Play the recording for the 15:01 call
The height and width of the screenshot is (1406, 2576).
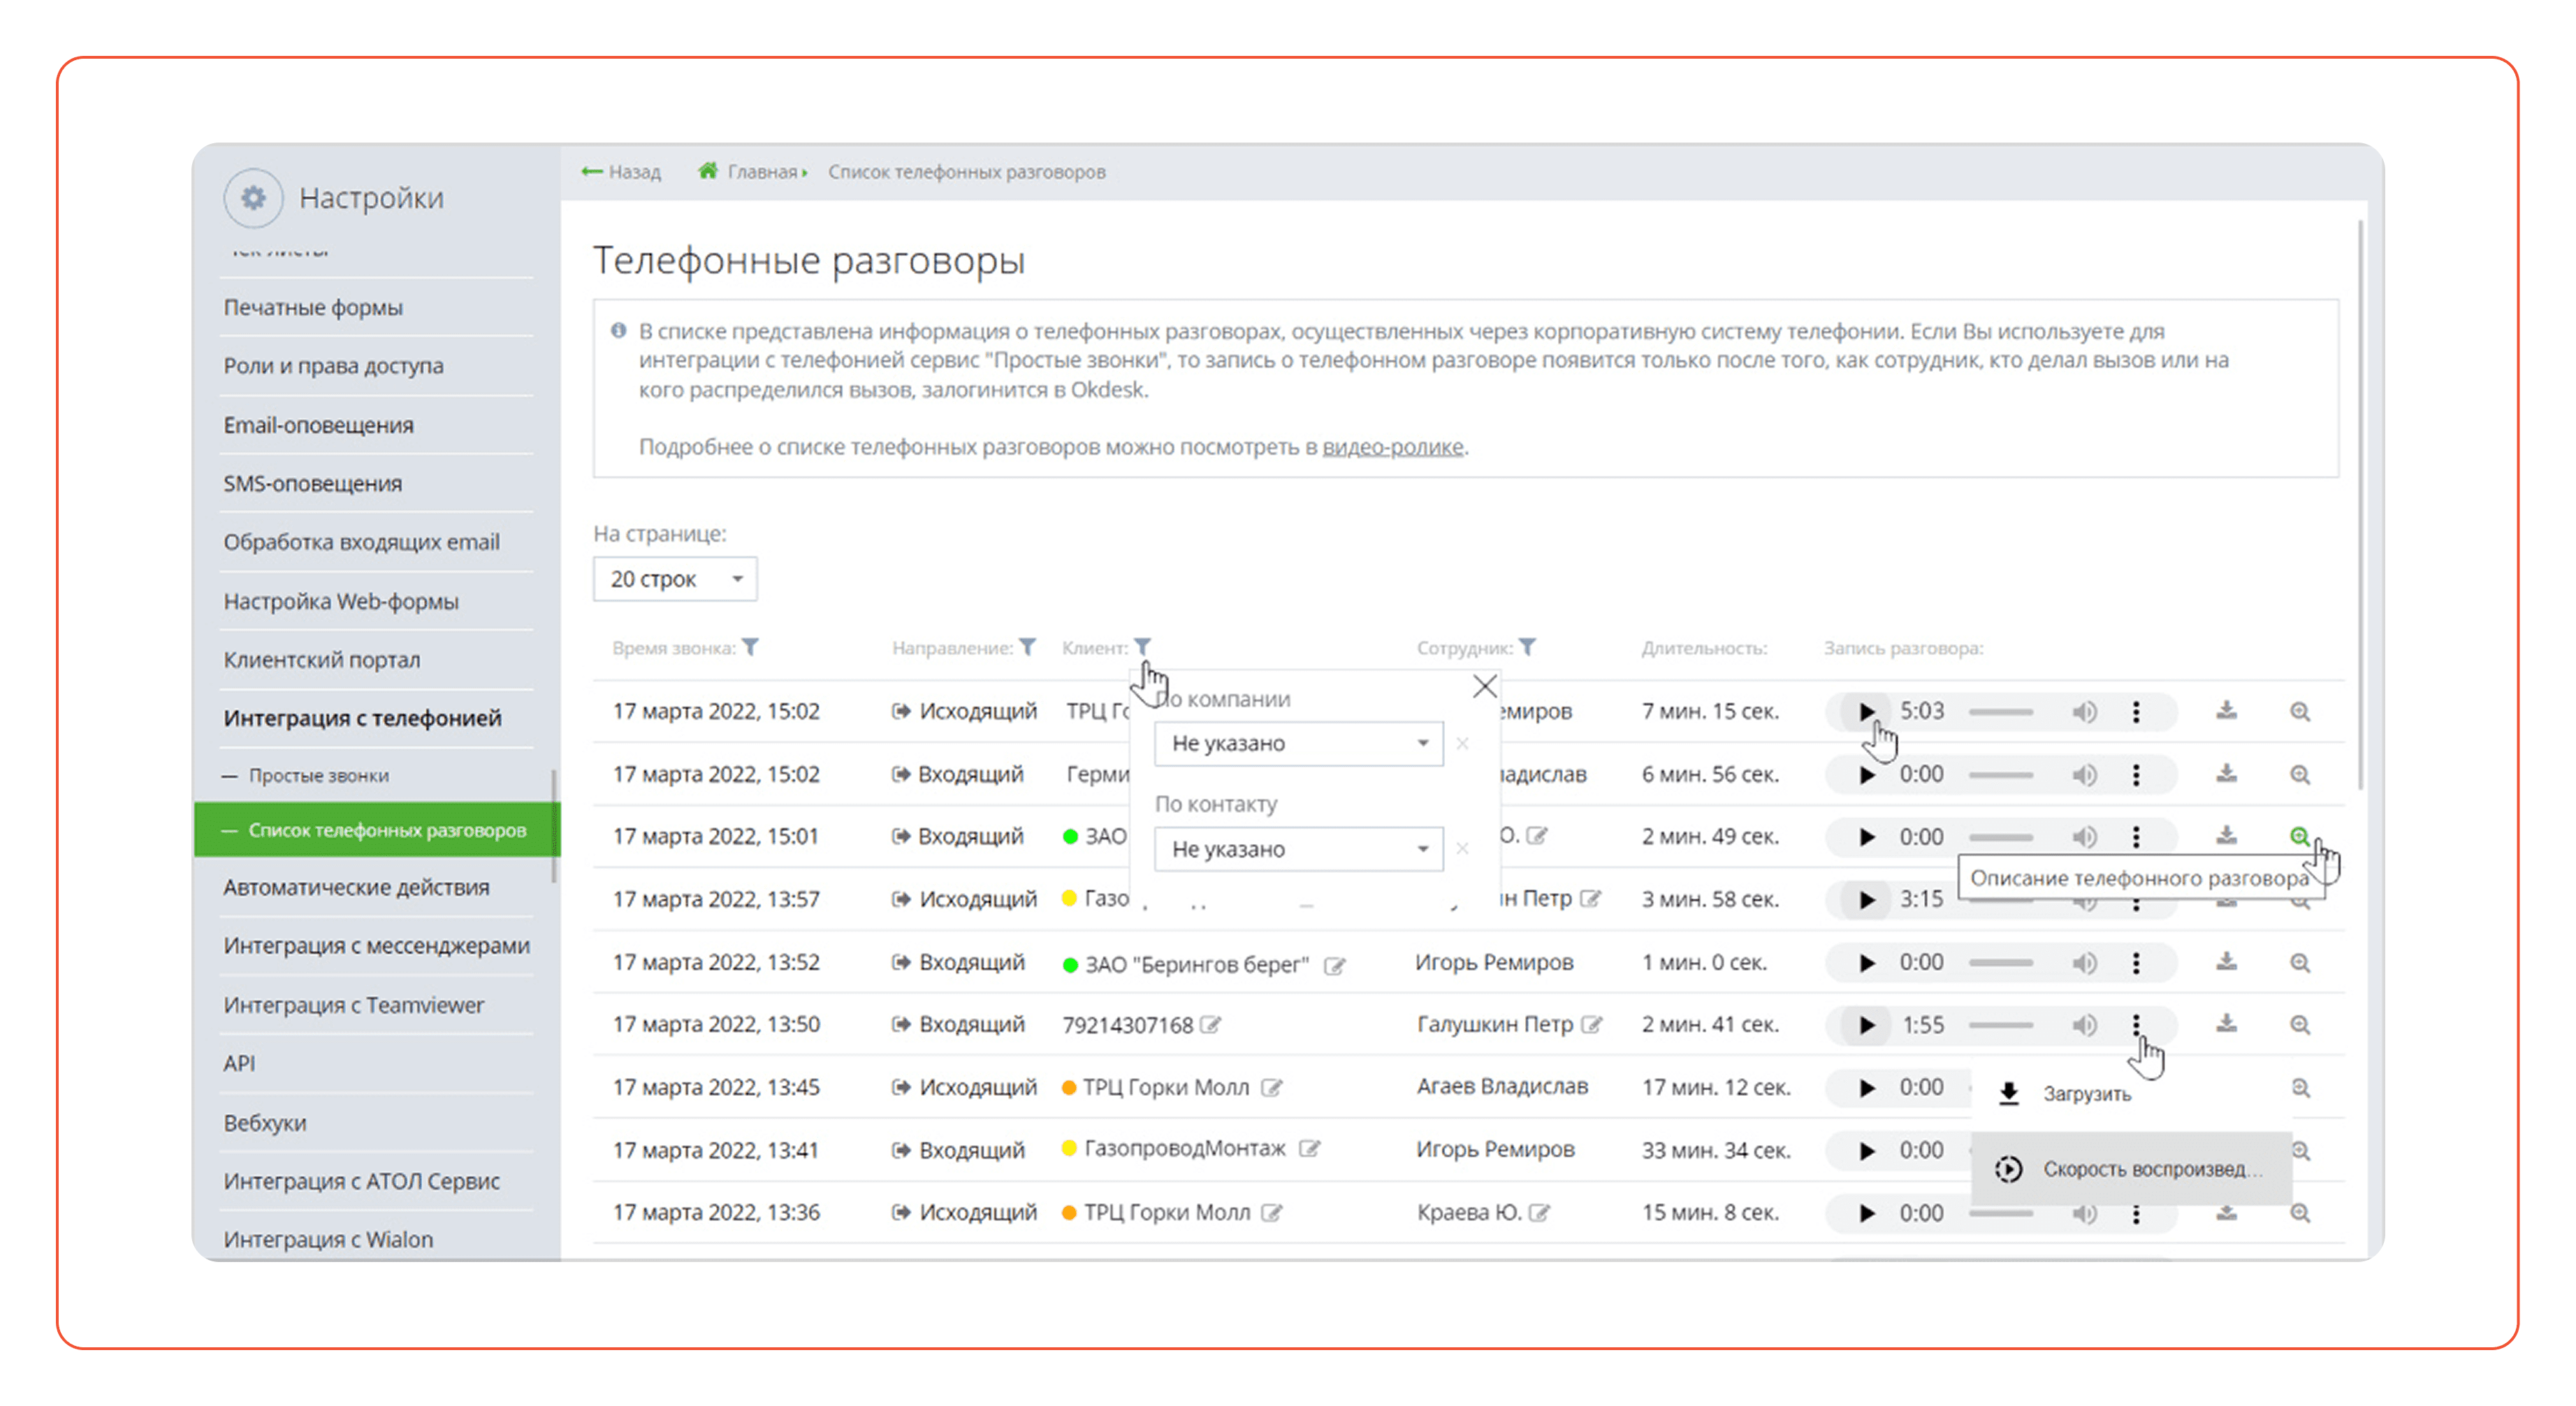pos(1866,837)
